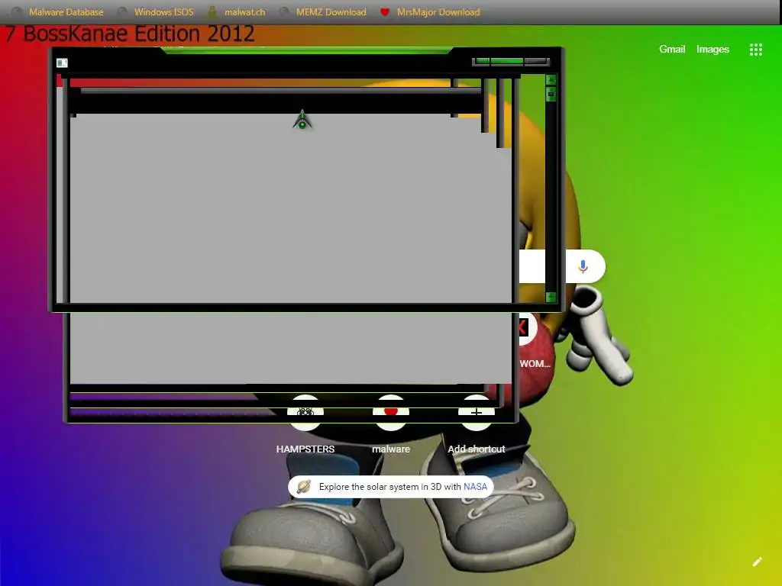
Task: Click the Saturn planet icon in the promo
Action: 304,486
